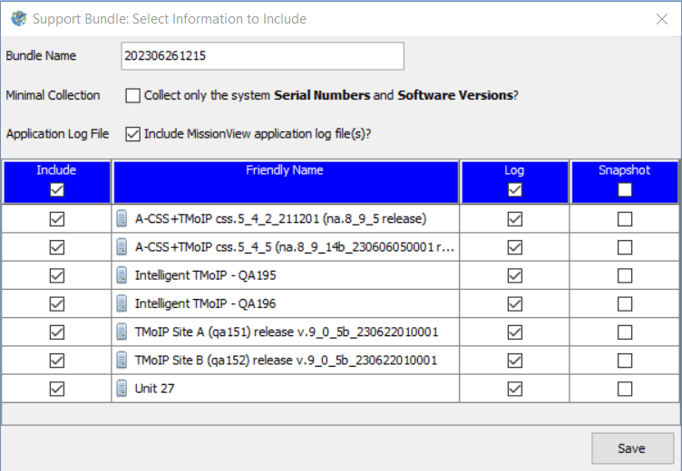Click the Friendly Name column header
The image size is (682, 471).
[286, 182]
